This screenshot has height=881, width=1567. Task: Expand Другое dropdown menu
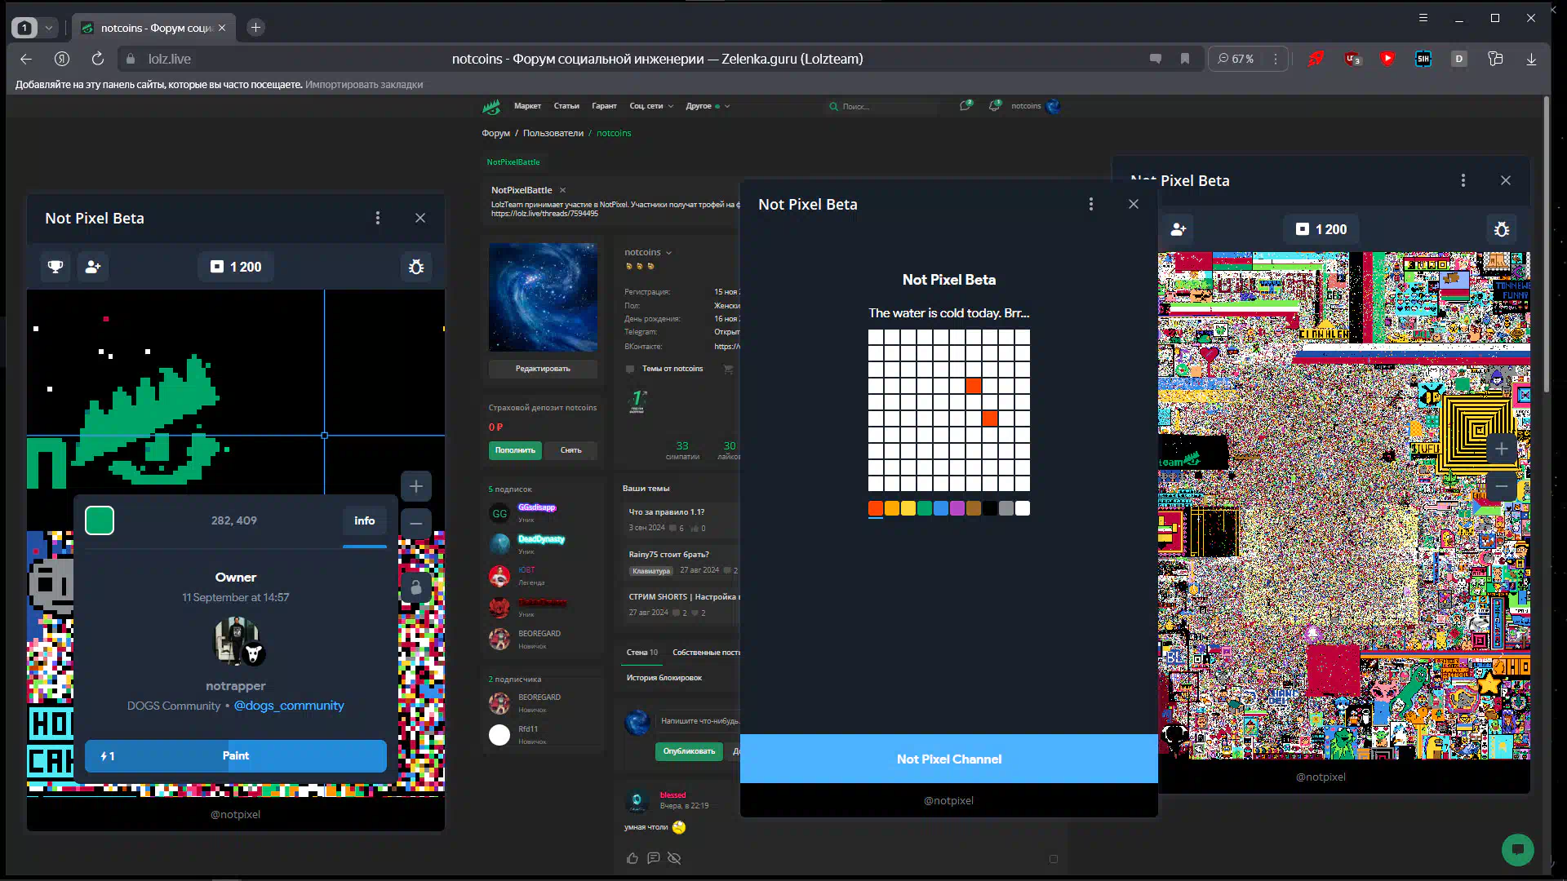coord(708,106)
